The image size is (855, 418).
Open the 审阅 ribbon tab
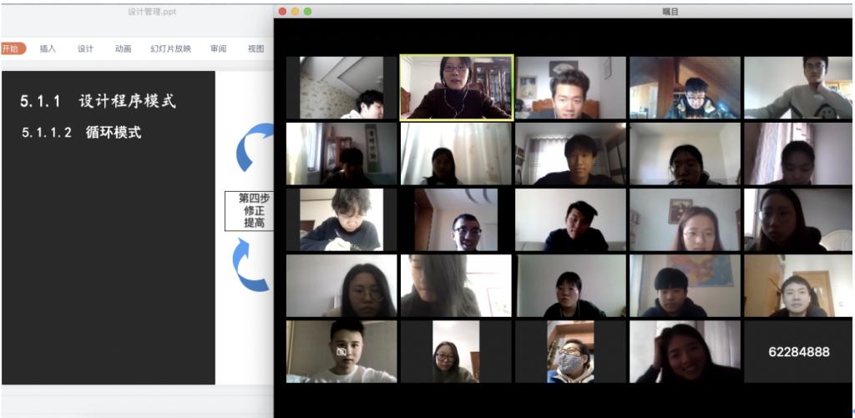[x=218, y=48]
